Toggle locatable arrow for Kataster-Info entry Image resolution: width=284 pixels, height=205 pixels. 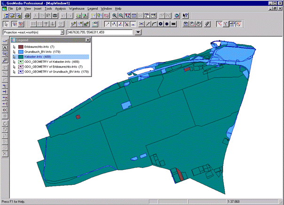click(x=15, y=57)
